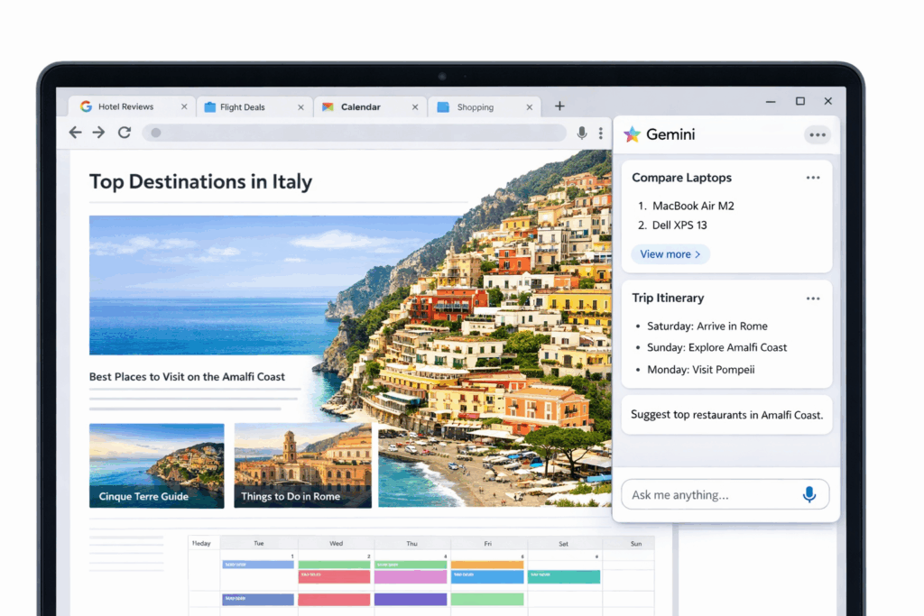Open the browser three-dot menu
This screenshot has height=616, width=924.
tap(601, 133)
